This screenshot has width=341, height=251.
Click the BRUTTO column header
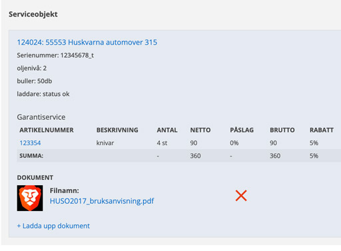click(x=282, y=130)
